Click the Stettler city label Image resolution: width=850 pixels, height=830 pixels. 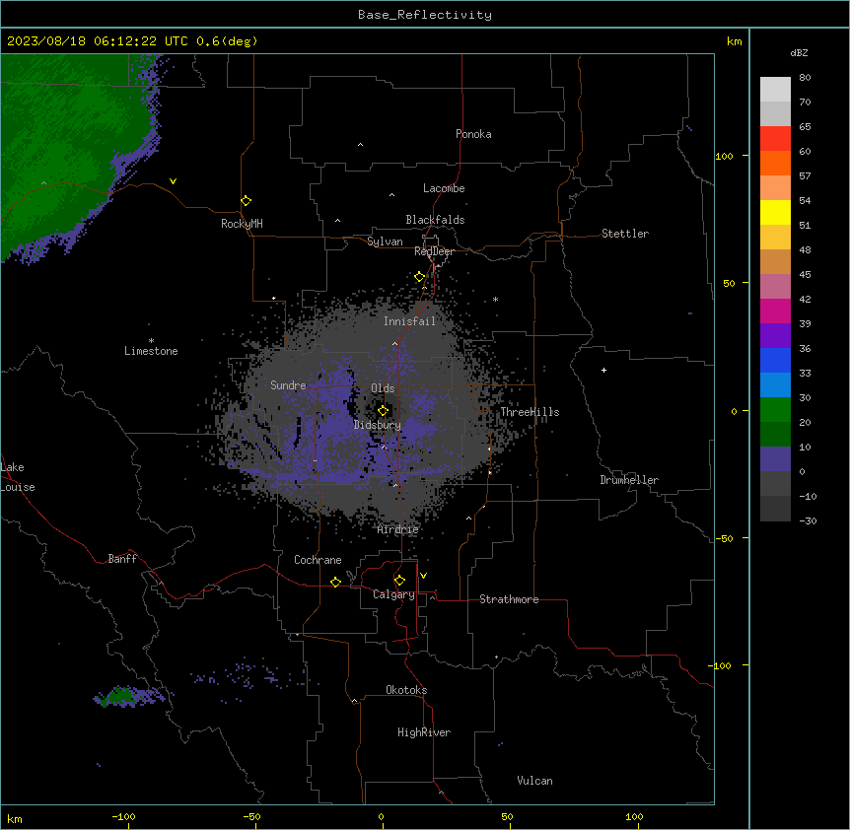(x=625, y=234)
